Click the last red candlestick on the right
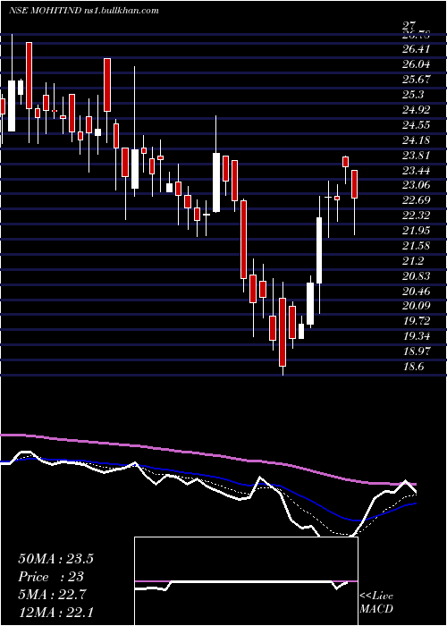The image size is (447, 626). 354,184
